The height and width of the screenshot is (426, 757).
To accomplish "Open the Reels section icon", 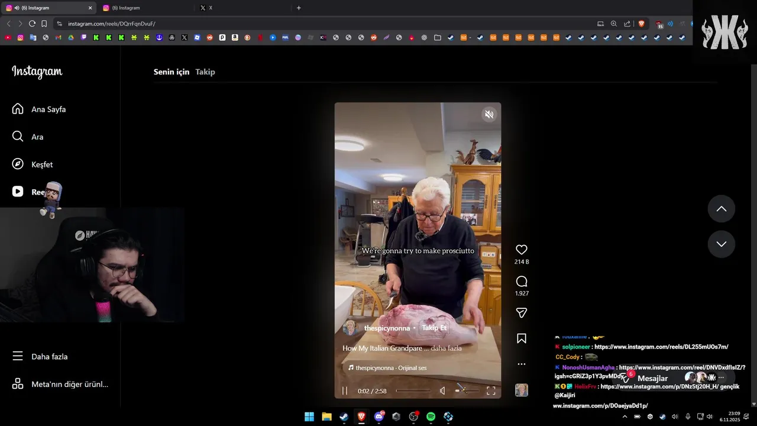I will [x=18, y=192].
